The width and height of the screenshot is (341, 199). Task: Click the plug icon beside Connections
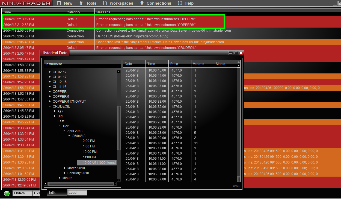[x=142, y=3]
